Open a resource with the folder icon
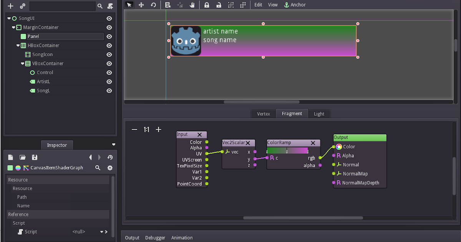This screenshot has height=242, width=461. (22, 157)
